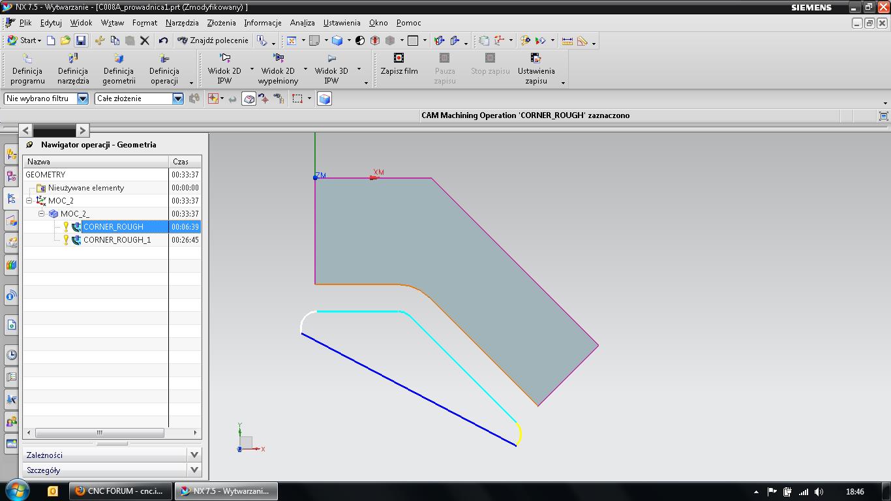Collapse the MOC_2_ workpiece node

pos(42,213)
